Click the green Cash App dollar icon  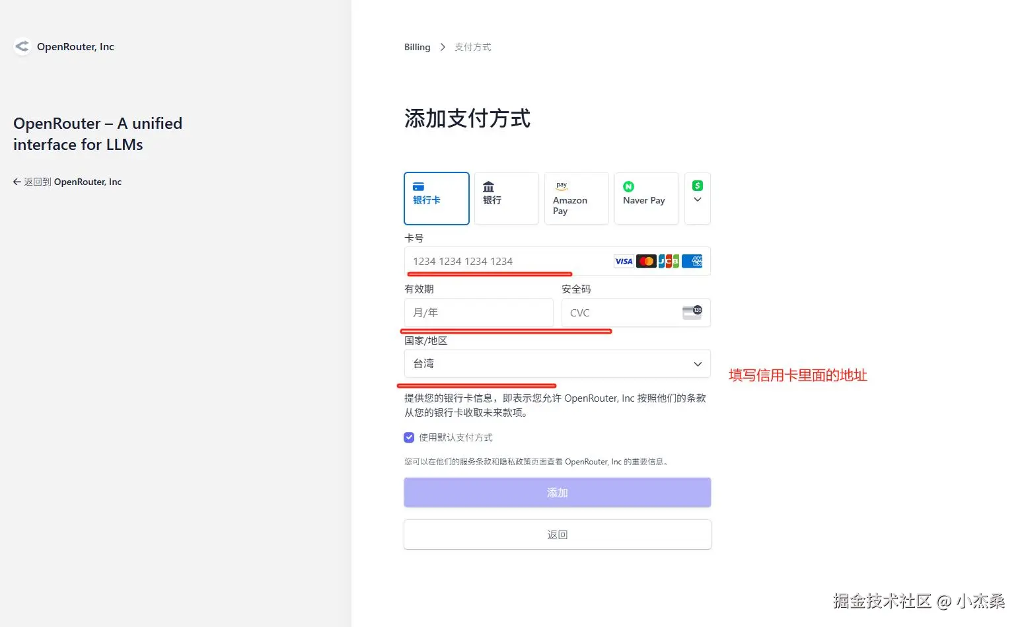coord(697,186)
